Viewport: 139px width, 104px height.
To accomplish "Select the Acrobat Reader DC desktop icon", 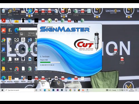I will point(3,22).
